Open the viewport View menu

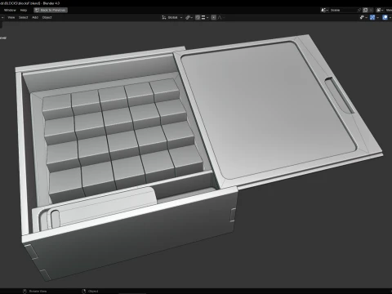coord(11,17)
